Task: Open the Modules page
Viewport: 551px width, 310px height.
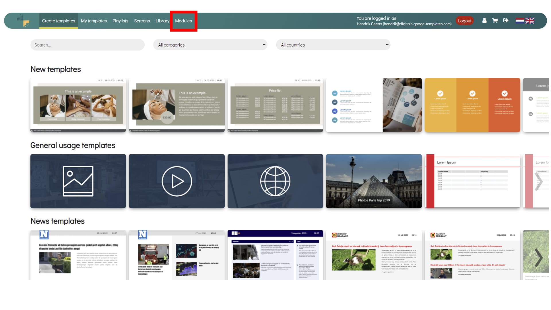Action: (183, 21)
